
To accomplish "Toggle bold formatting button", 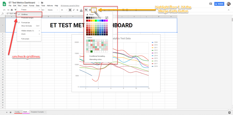I will (70, 10).
